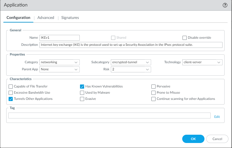Check the Pervasive checkbox
Viewport: 232px width, 148px height.
click(153, 87)
